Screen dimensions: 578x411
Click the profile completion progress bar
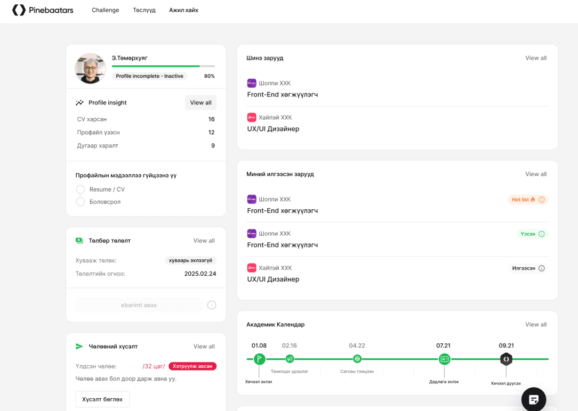(x=163, y=66)
